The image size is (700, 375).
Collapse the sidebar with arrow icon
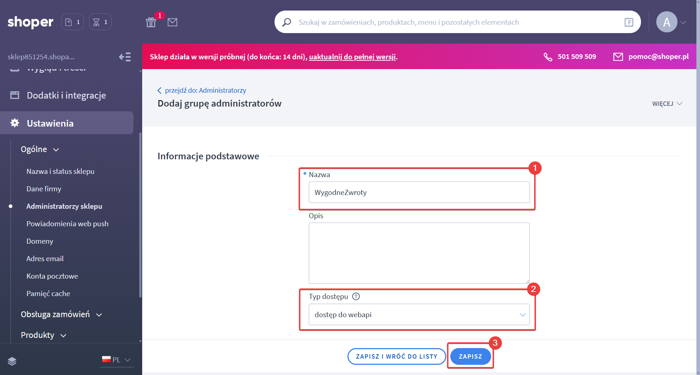125,57
